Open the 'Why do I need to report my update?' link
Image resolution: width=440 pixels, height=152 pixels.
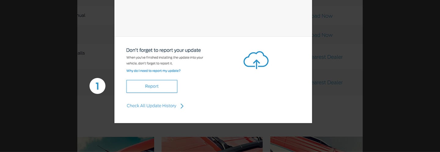click(x=153, y=71)
